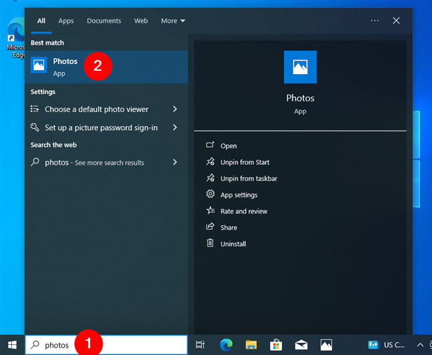This screenshot has height=355, width=432.
Task: Click the unpin icon beside Unpin from Start
Action: click(x=210, y=161)
